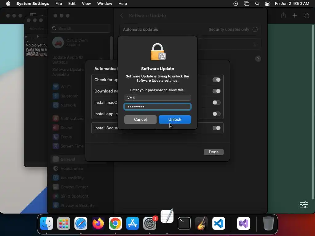Click the help question mark button
This screenshot has height=236, width=315.
[258, 59]
